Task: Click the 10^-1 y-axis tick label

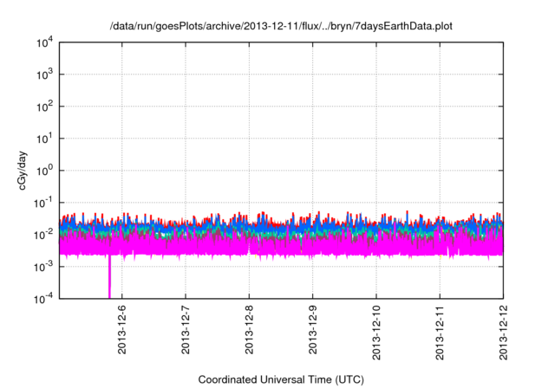Action: coord(43,203)
